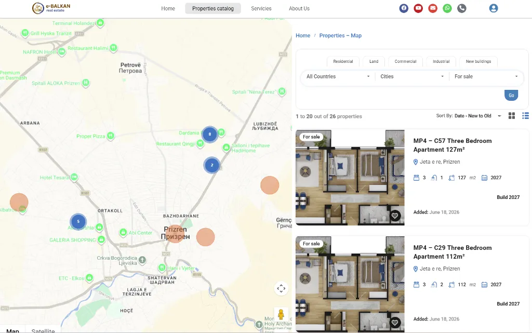
Task: Click the GALERIA SHOPPING map pin
Action: (101, 239)
